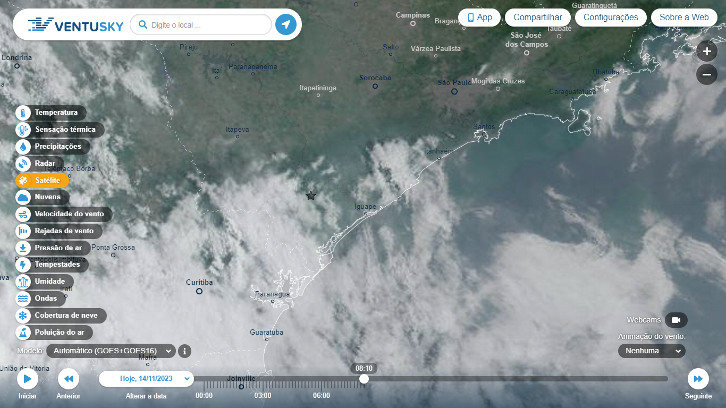Image resolution: width=726 pixels, height=408 pixels.
Task: Open model info with the i icon
Action: coord(184,351)
